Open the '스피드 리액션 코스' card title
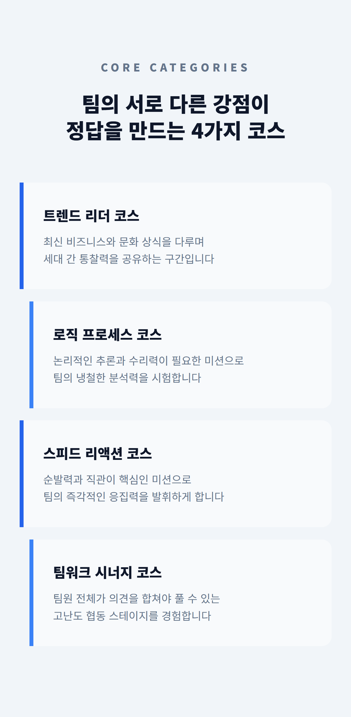351x717 pixels. click(97, 453)
